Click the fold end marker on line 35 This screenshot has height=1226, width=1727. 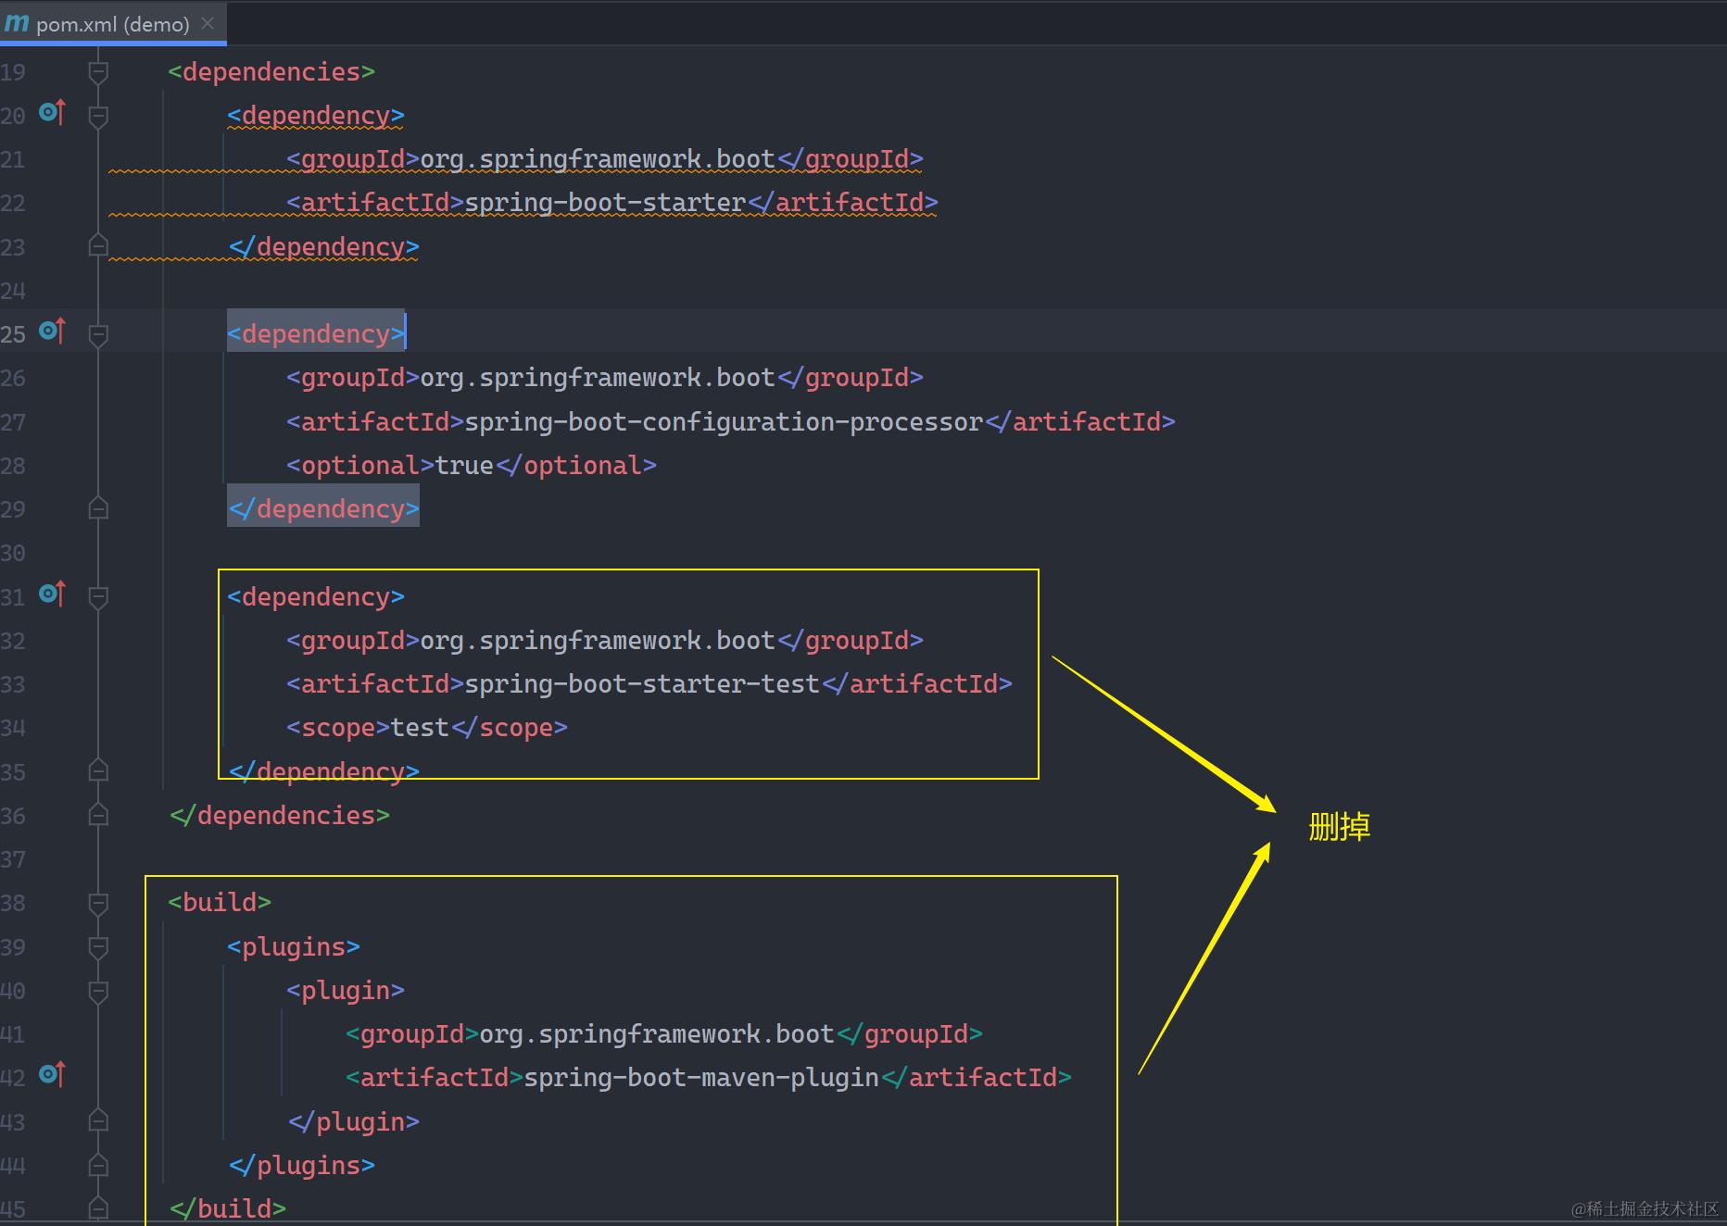tap(98, 771)
